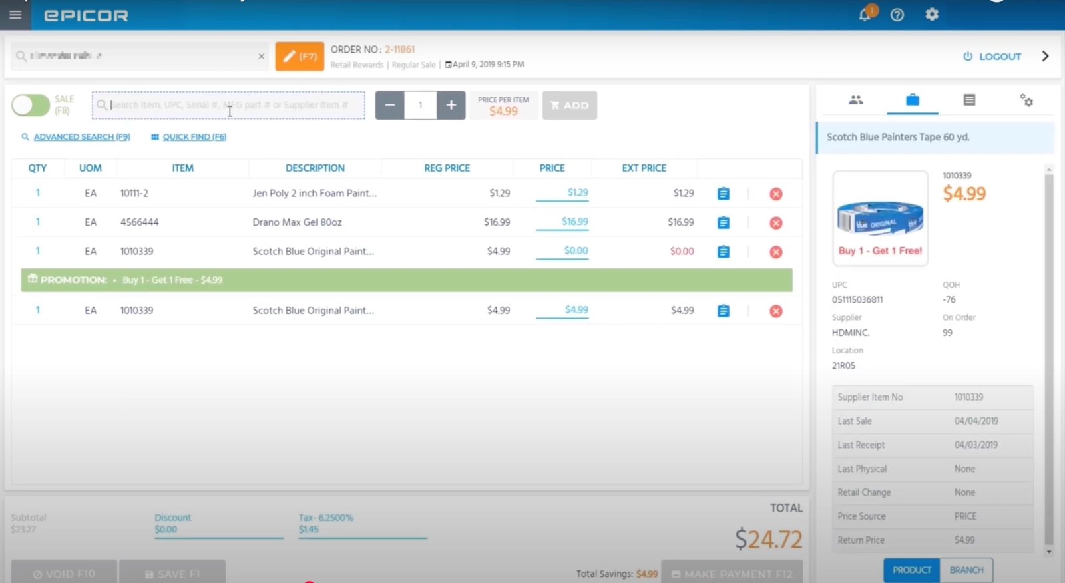Open the clipboard icon for Scotch Blue $4.99 row

(724, 311)
